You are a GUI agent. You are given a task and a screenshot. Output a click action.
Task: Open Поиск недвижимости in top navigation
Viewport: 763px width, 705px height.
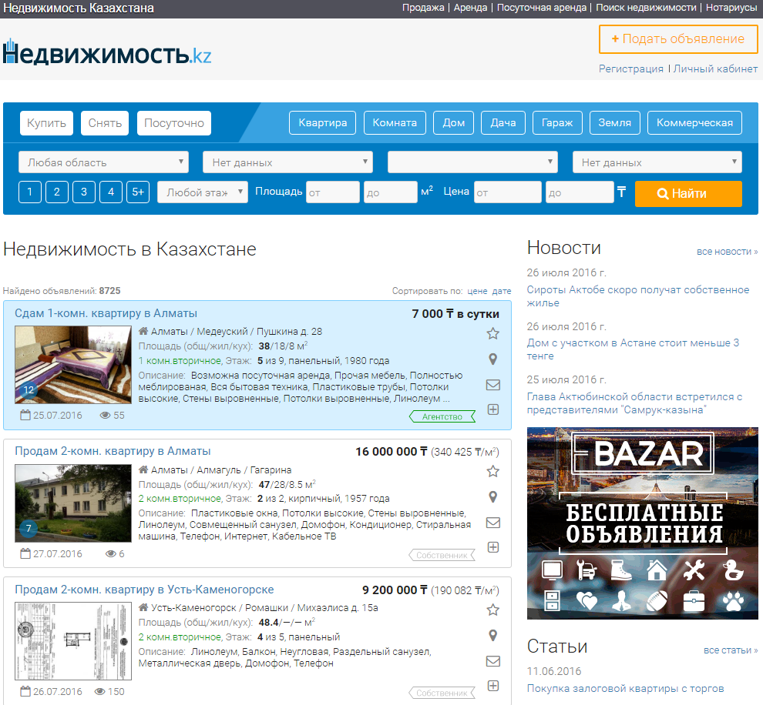point(646,8)
